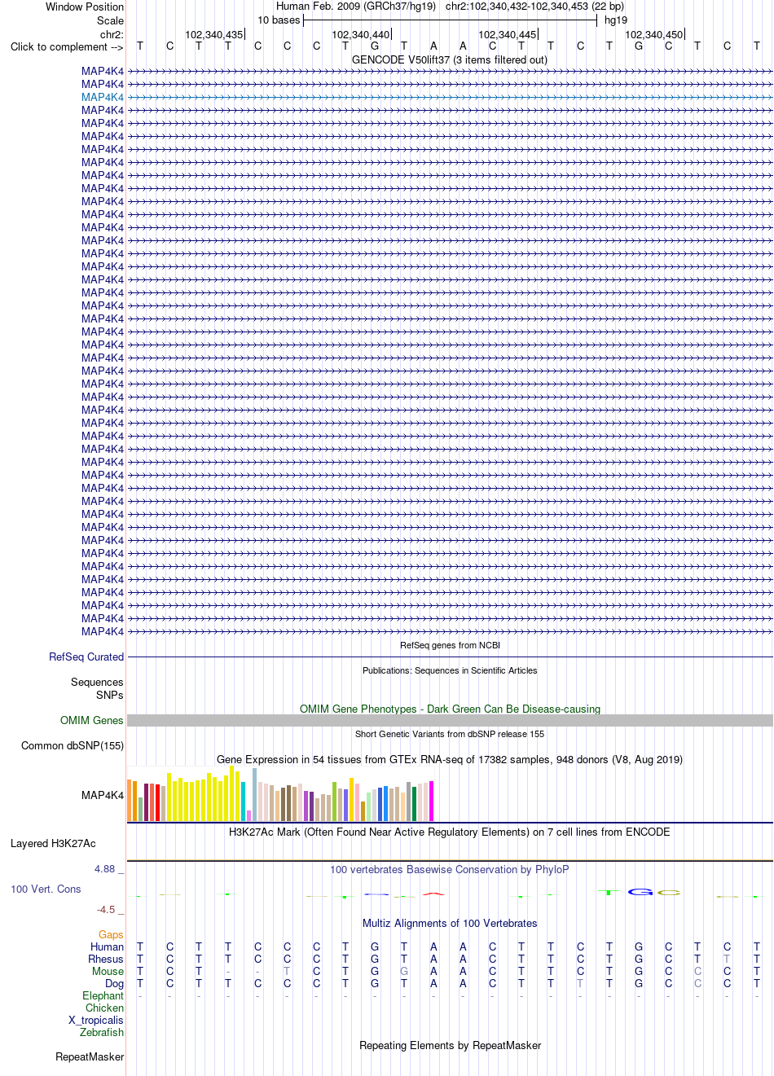The width and height of the screenshot is (774, 1076).
Task: Click the 'Human' alignment row label
Action: pyautogui.click(x=107, y=946)
